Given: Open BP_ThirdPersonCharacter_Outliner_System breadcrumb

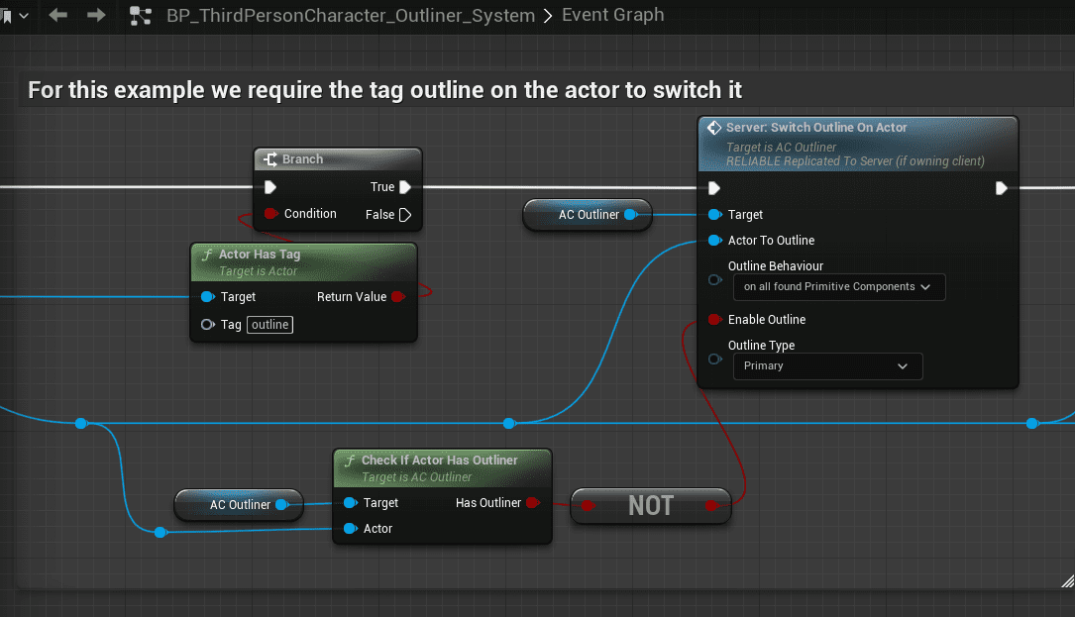Looking at the screenshot, I should (351, 15).
